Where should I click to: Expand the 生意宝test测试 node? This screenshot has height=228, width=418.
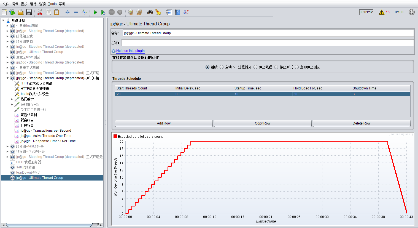coord(7,26)
